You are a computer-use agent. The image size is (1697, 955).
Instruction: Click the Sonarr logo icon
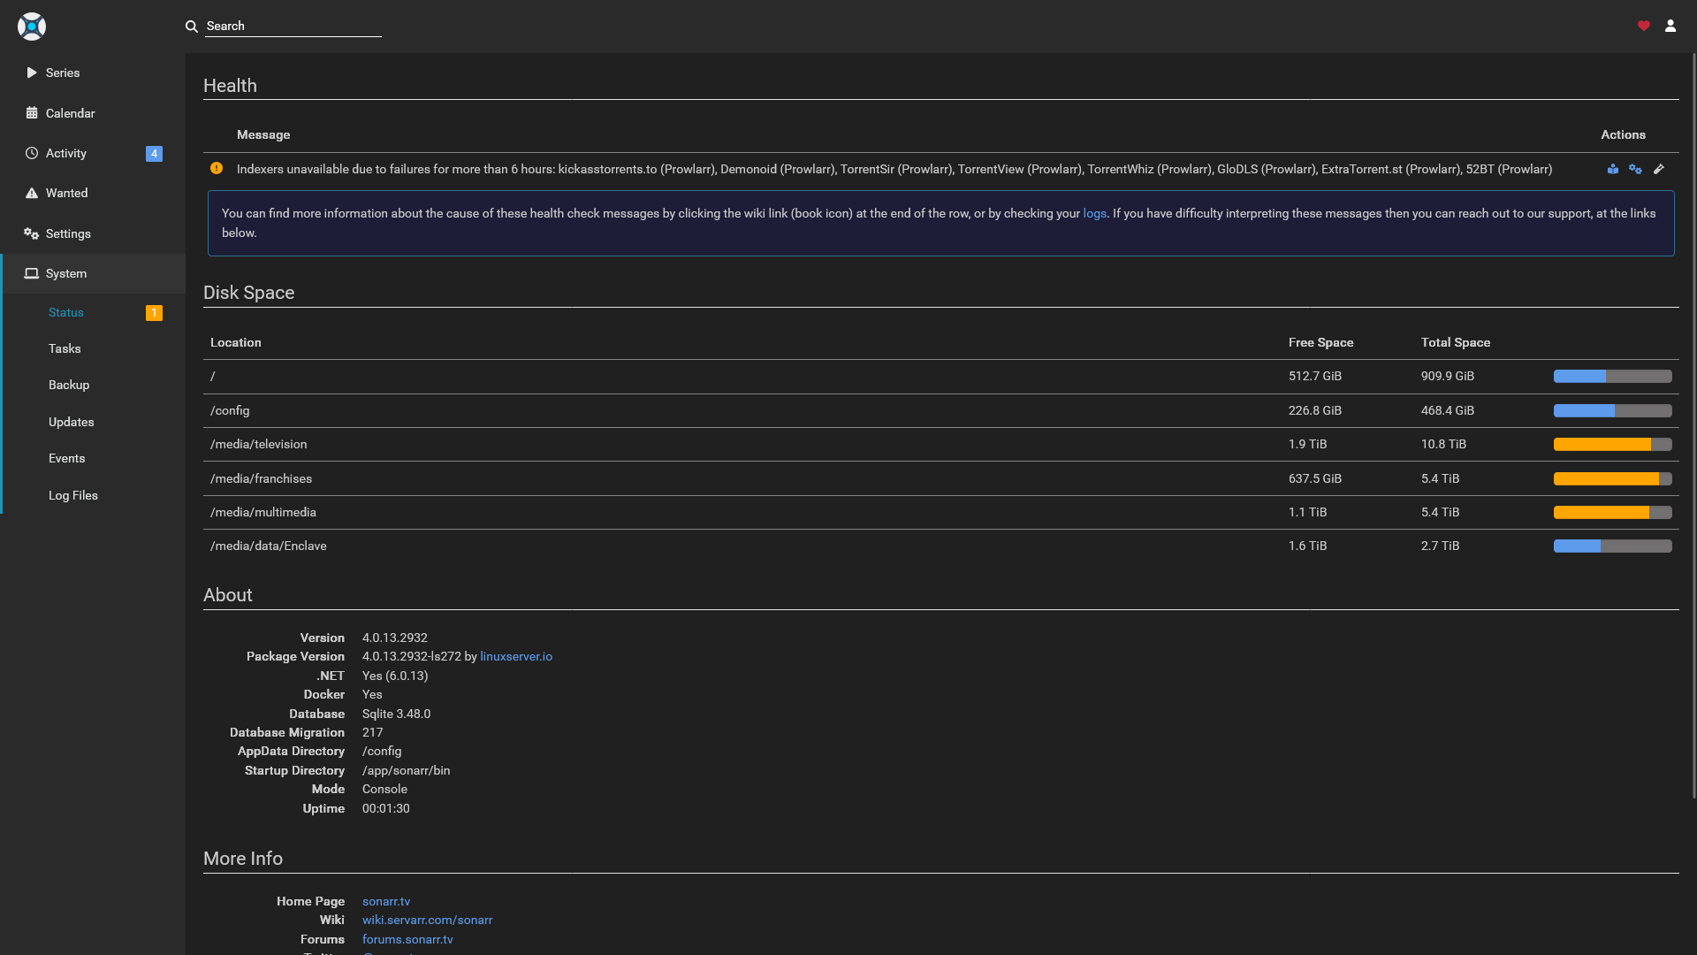(32, 27)
